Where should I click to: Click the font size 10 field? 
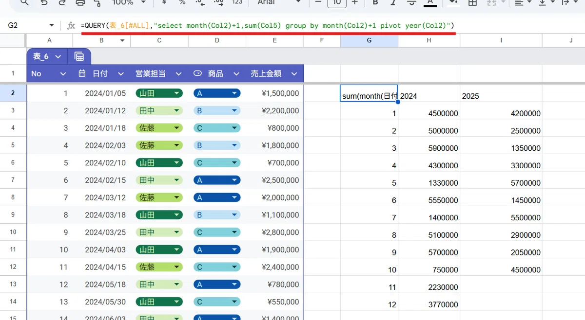tap(336, 2)
